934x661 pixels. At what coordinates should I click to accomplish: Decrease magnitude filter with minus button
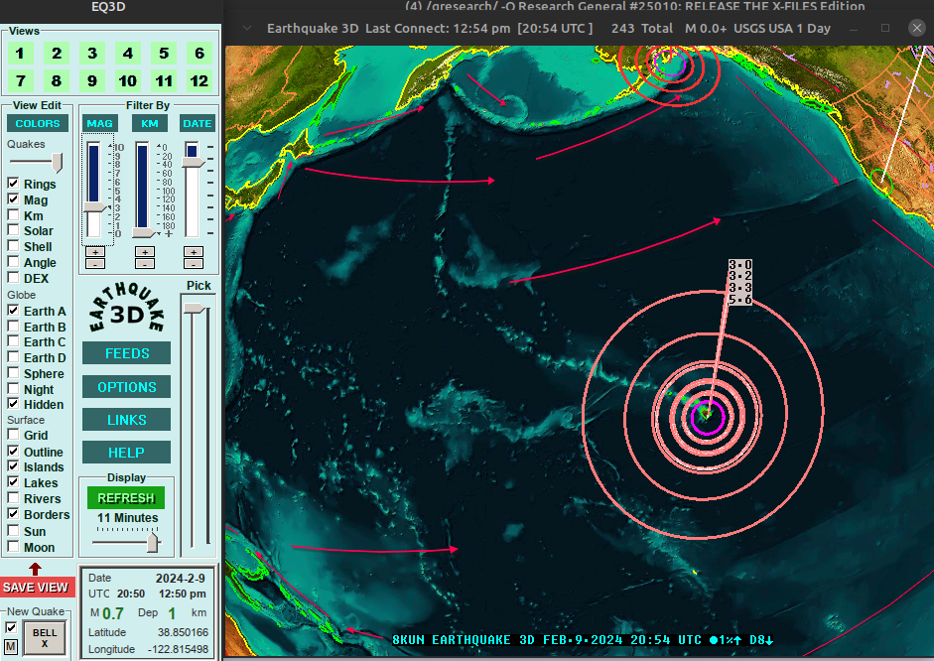pos(95,263)
